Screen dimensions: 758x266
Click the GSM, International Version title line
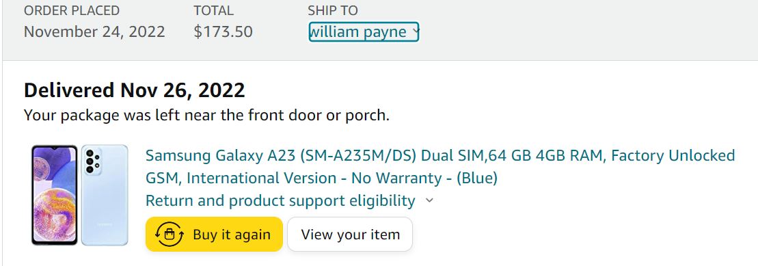coord(321,178)
